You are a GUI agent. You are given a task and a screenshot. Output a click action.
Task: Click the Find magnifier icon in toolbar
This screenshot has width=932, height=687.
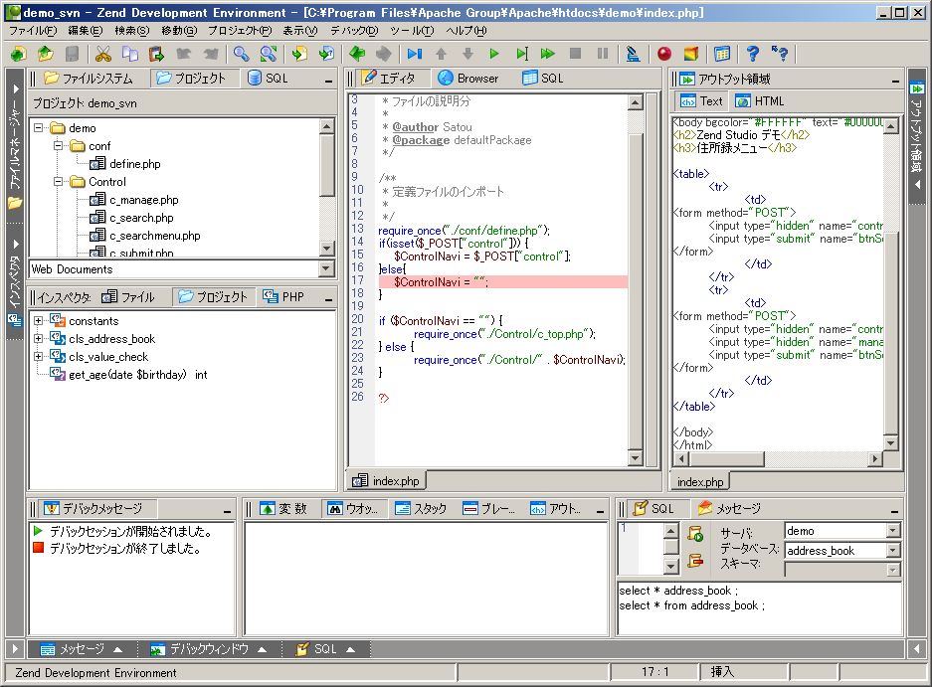pos(242,54)
